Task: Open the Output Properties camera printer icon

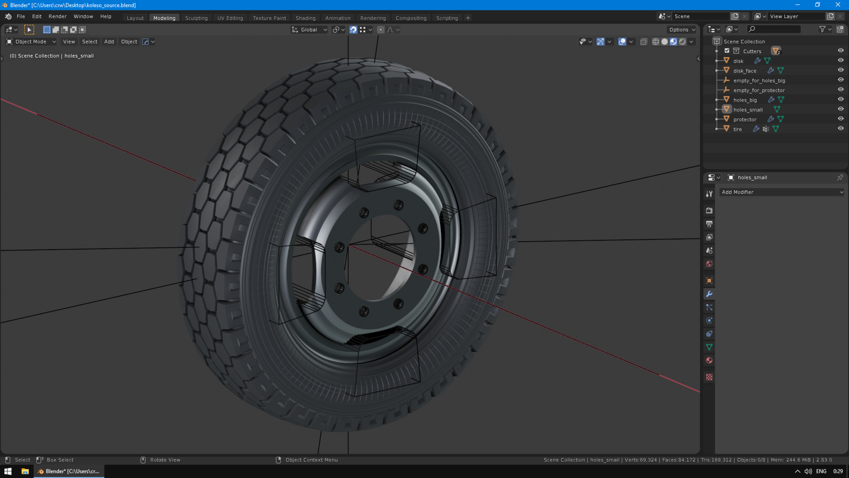Action: [709, 224]
